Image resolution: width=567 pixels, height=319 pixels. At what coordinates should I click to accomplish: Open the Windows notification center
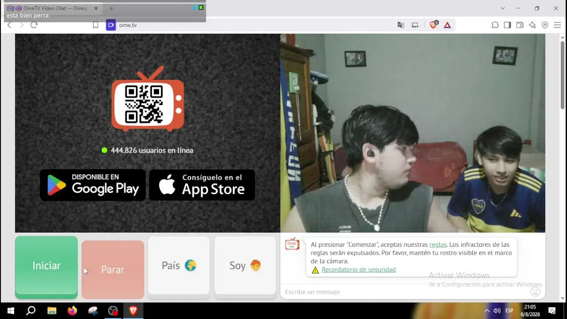552,311
